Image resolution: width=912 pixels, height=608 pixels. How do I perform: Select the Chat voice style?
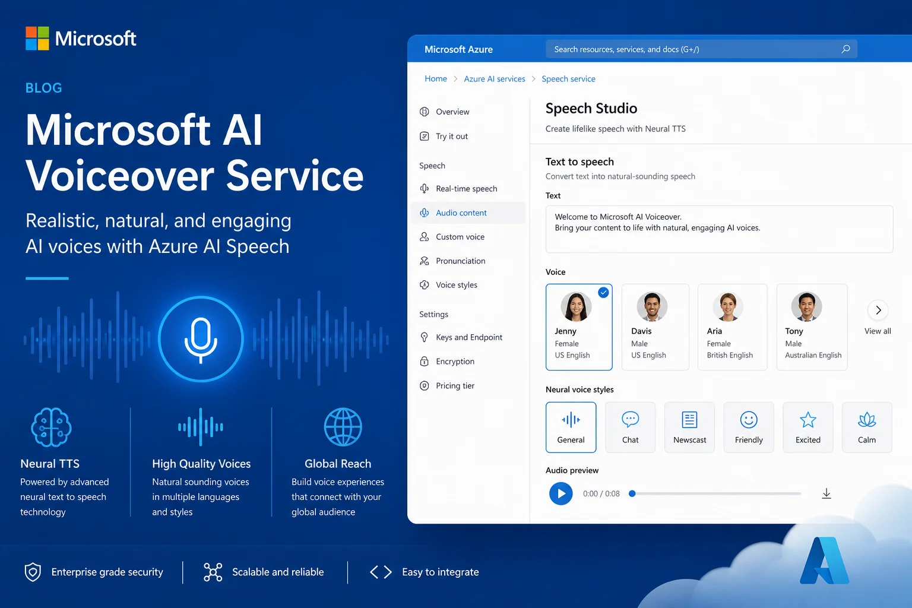(x=630, y=427)
